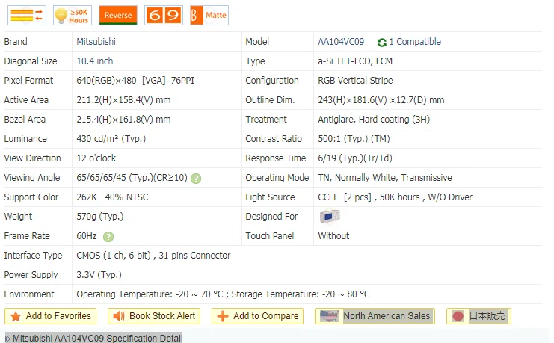Click the Japan flag red circle icon

click(458, 316)
